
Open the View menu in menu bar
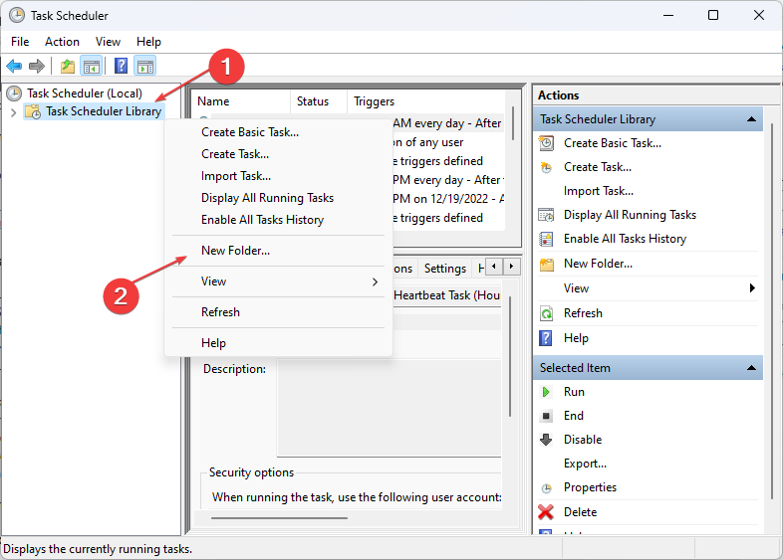tap(108, 42)
